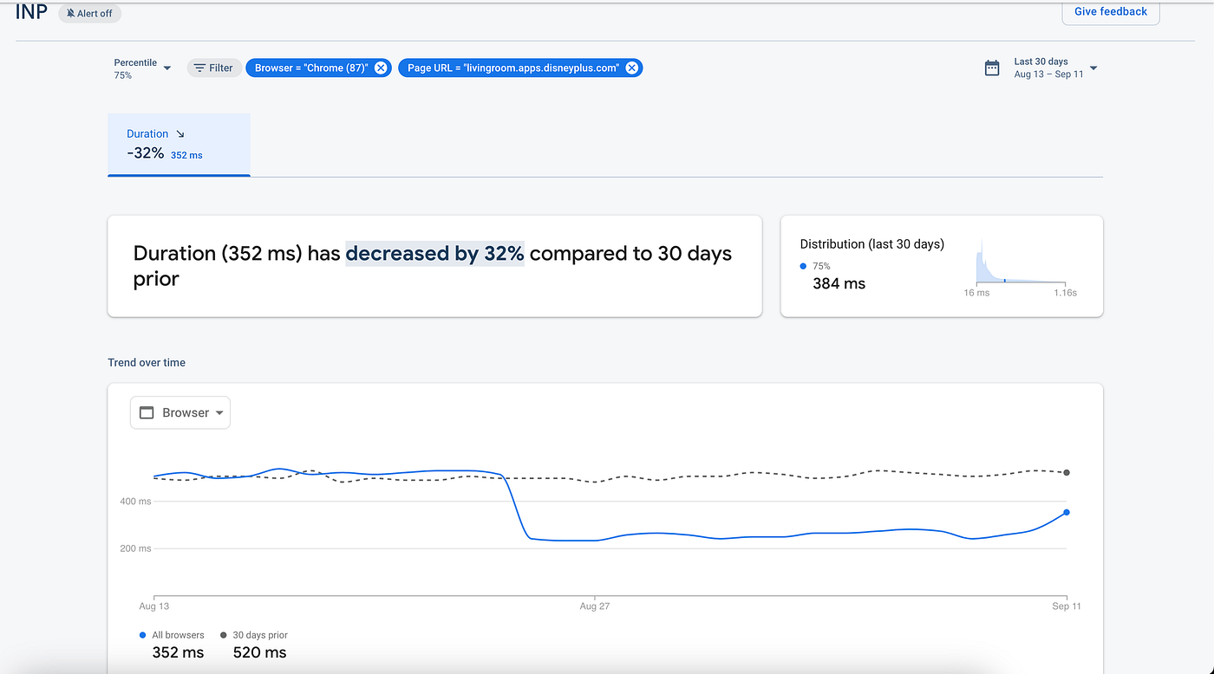This screenshot has height=674, width=1214.
Task: Click the gray 30 days prior endpoint
Action: tap(1067, 473)
